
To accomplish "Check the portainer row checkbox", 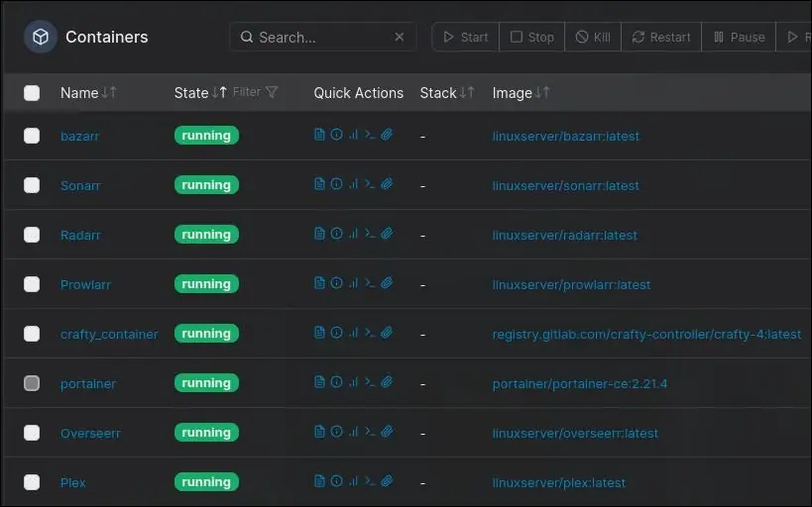I will 32,383.
